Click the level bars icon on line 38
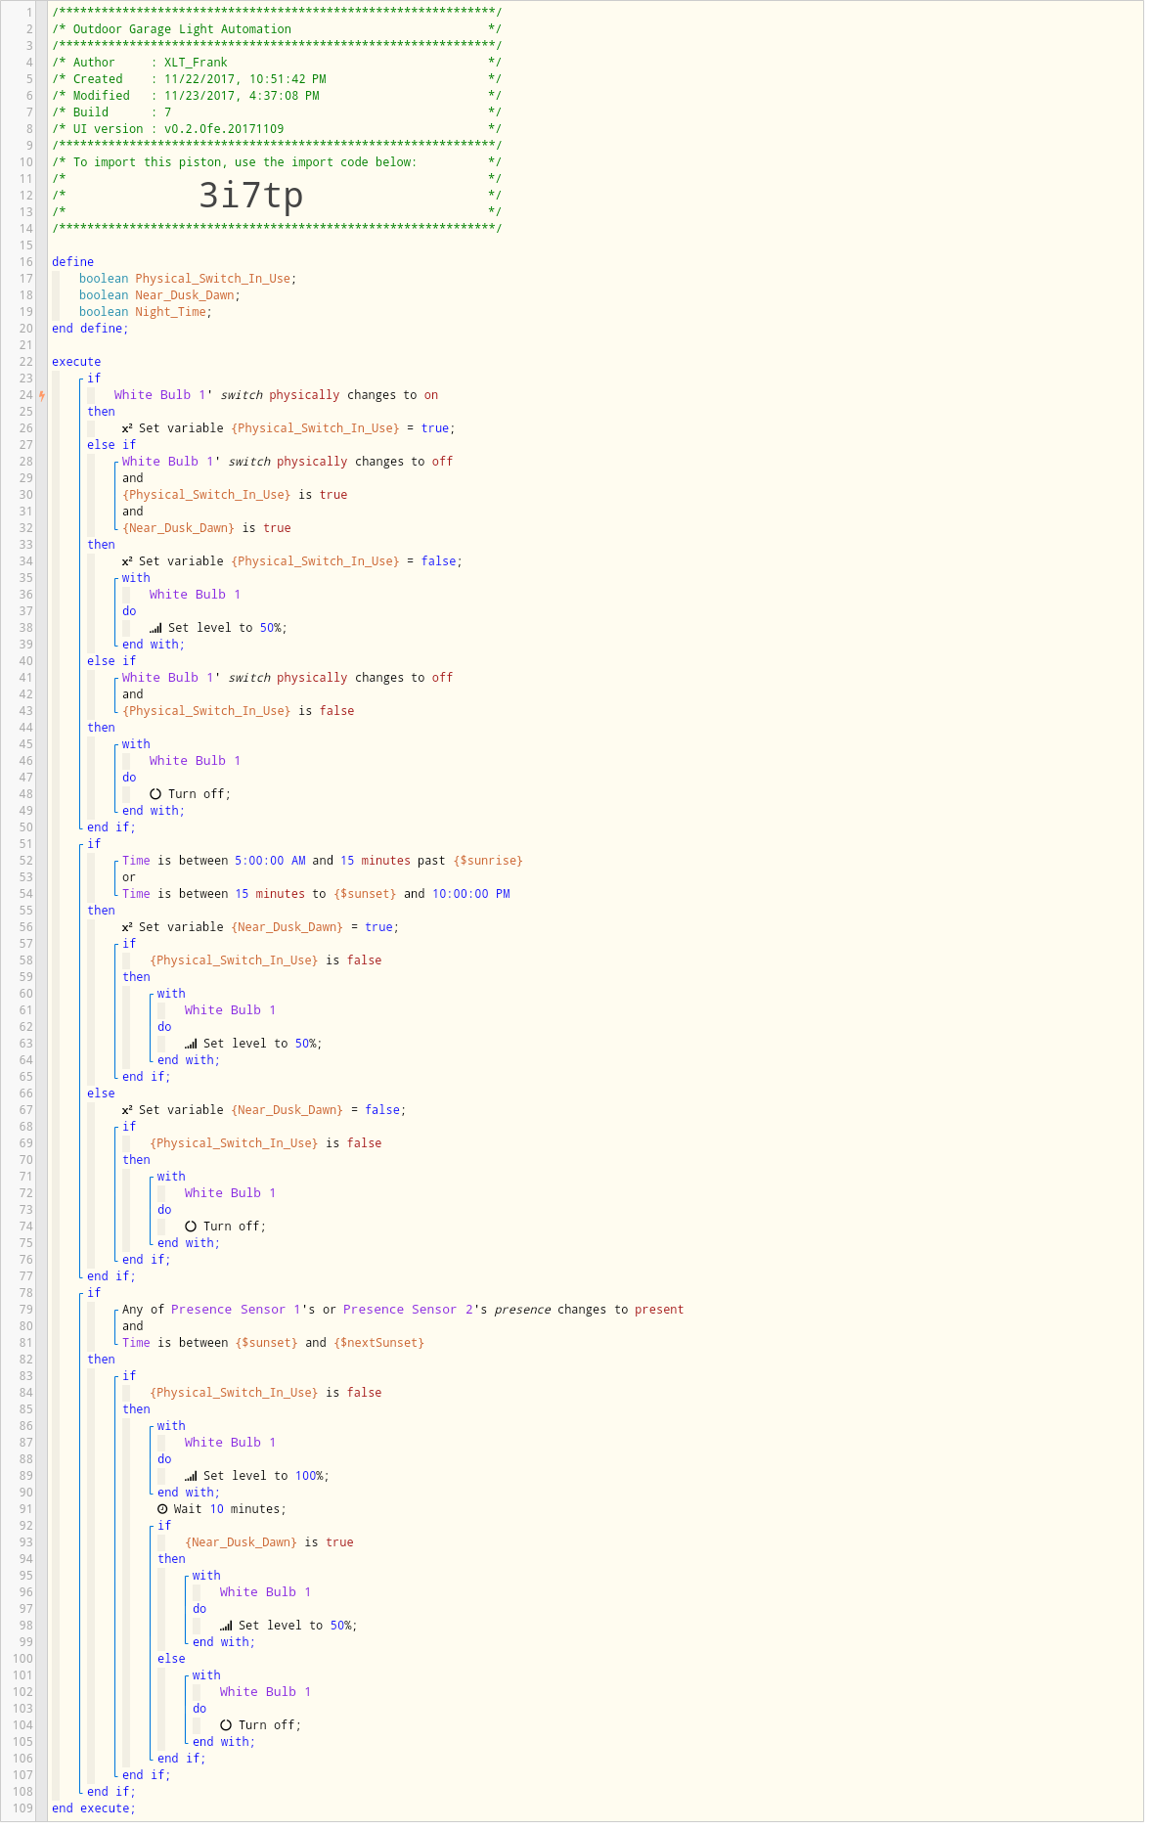Viewport: 1152px width, 1830px height. (x=155, y=628)
